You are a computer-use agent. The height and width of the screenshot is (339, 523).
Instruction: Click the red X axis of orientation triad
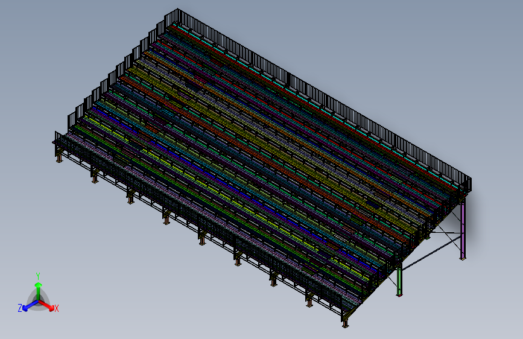[46, 305]
